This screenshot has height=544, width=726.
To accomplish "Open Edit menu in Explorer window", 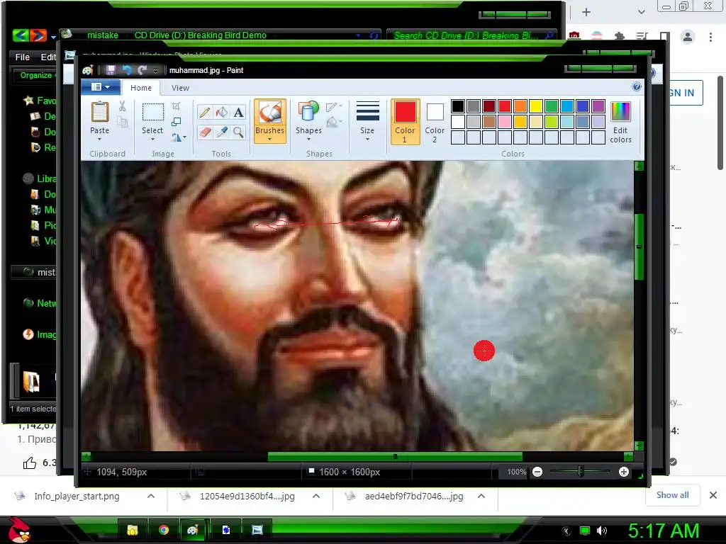I will click(x=48, y=57).
